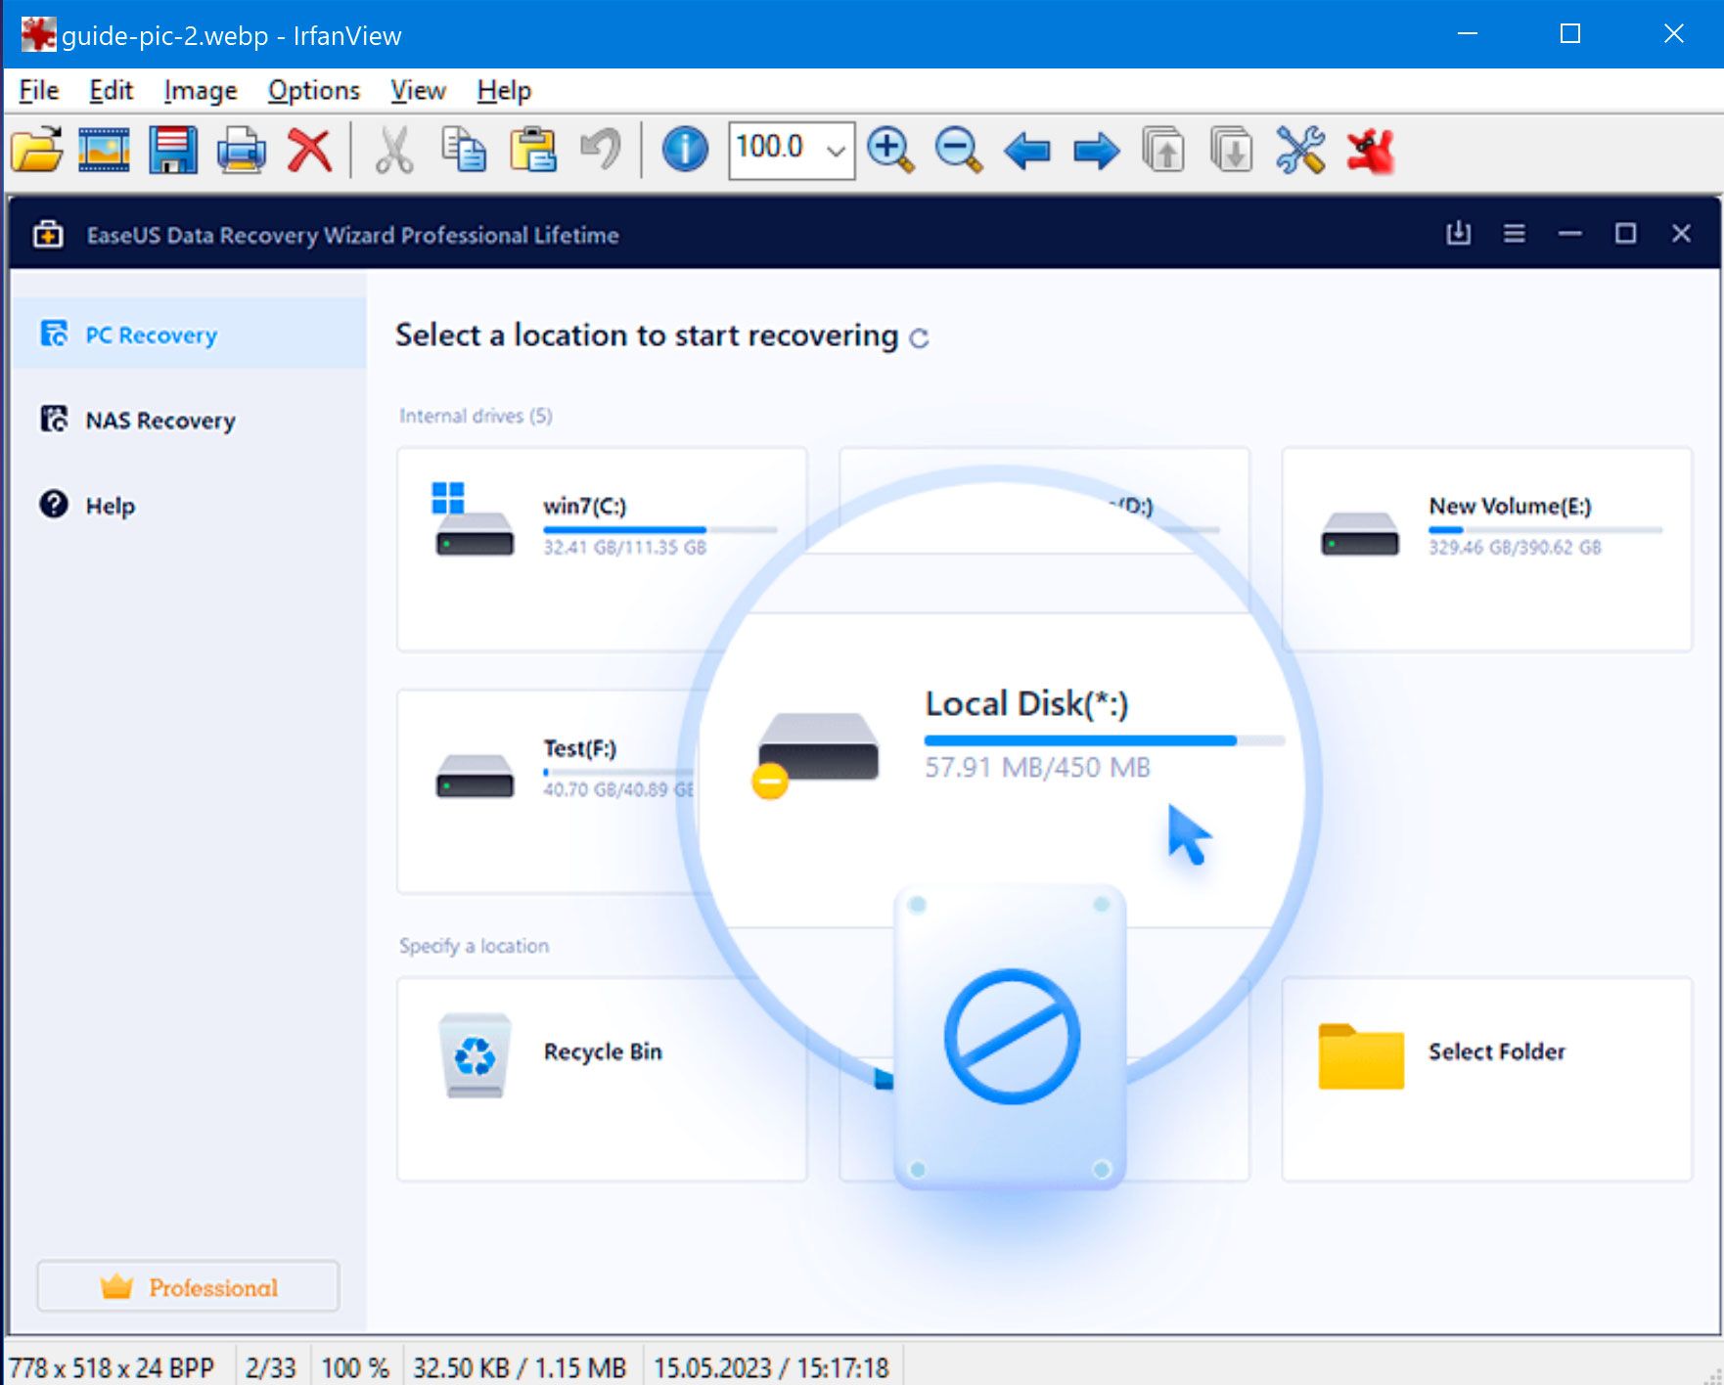Image resolution: width=1724 pixels, height=1385 pixels.
Task: Undo with the curved arrow icon
Action: coord(600,151)
